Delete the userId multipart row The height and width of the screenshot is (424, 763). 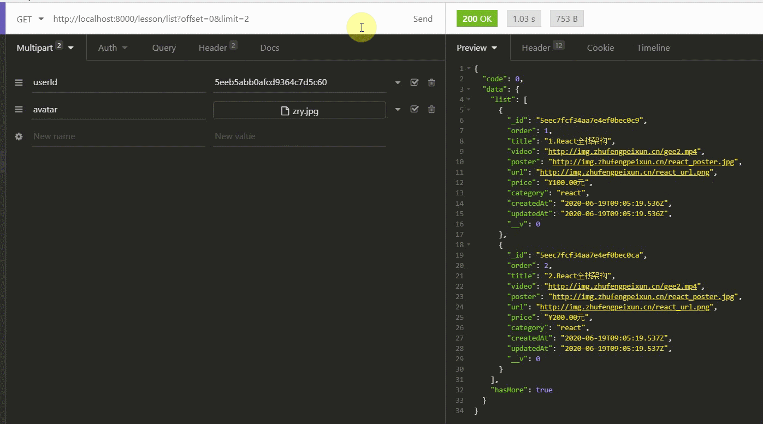click(431, 82)
